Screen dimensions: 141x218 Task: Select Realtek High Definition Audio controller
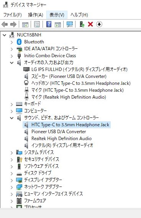(x=61, y=139)
